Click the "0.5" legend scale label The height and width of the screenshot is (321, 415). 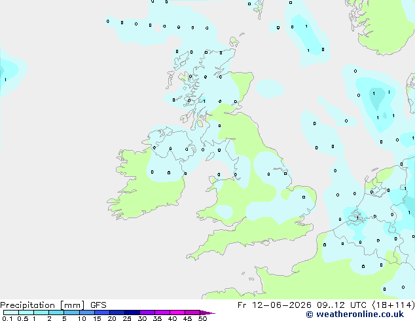23,318
